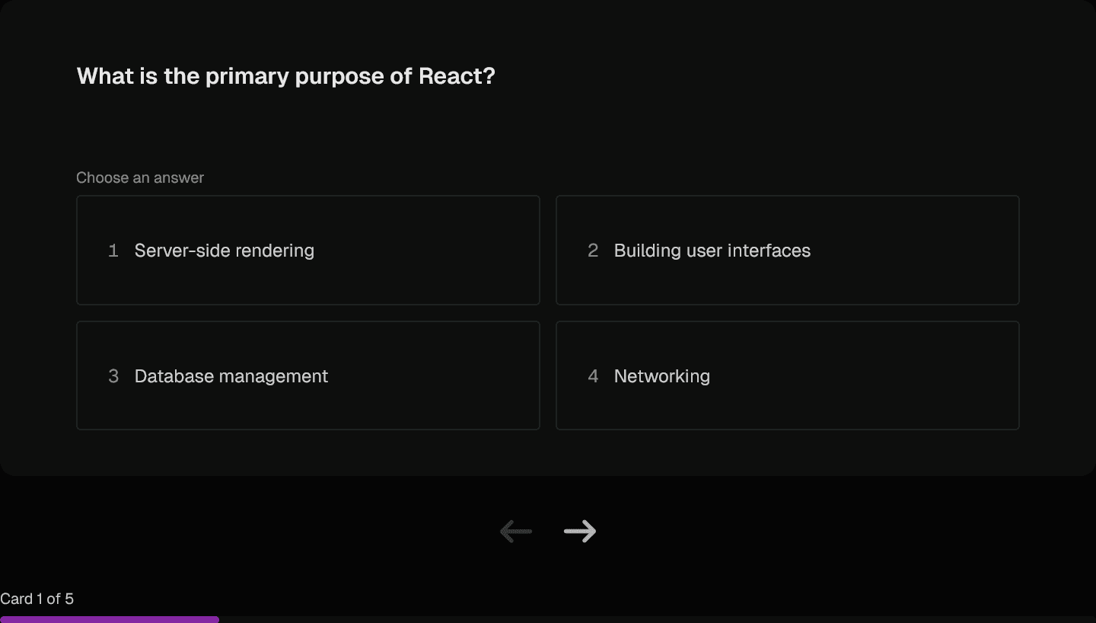Click the next-card arrow below the answers

[x=580, y=531]
